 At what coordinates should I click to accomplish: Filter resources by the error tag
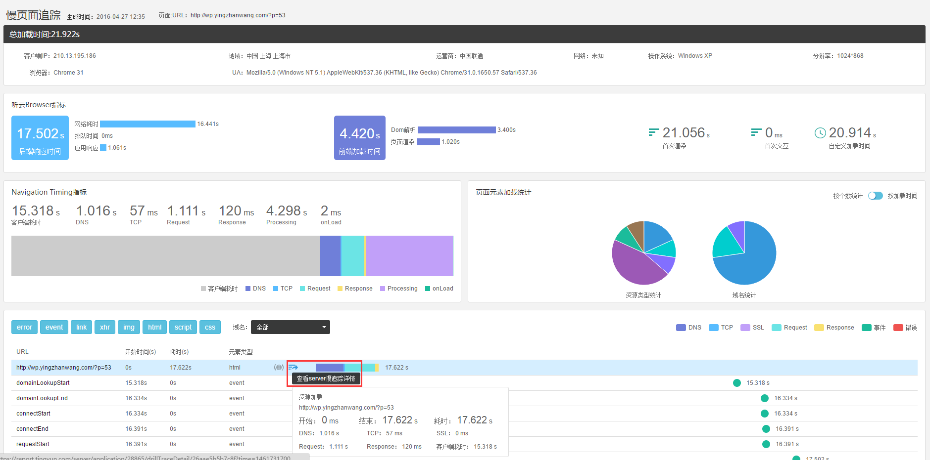point(24,327)
